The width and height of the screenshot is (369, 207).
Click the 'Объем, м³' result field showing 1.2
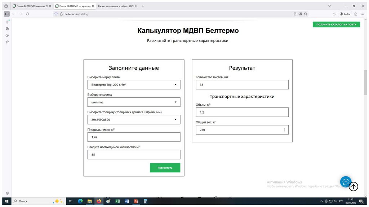coord(242,112)
